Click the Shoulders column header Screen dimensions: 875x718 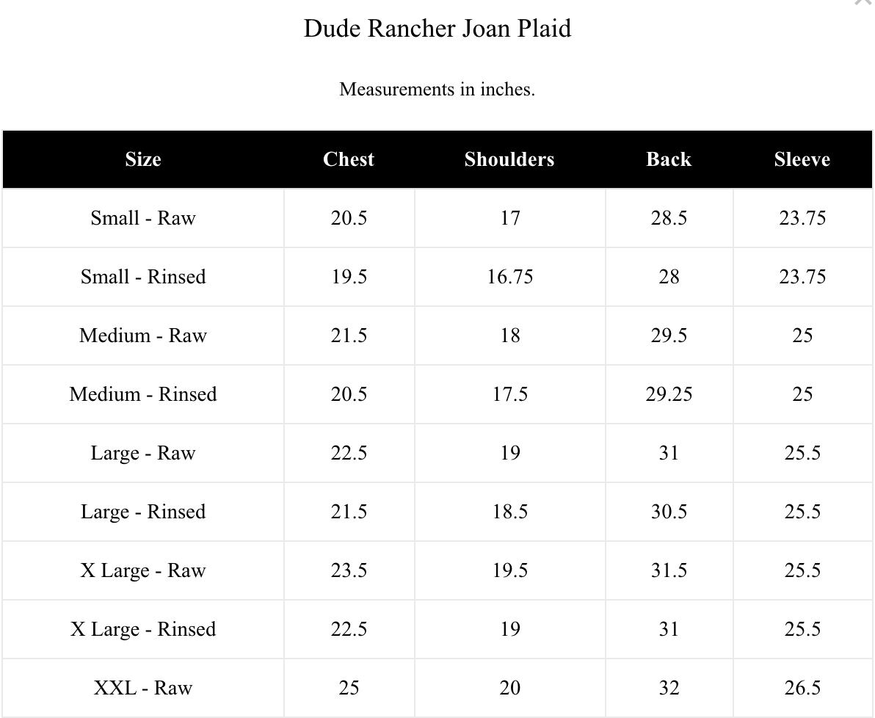point(509,159)
